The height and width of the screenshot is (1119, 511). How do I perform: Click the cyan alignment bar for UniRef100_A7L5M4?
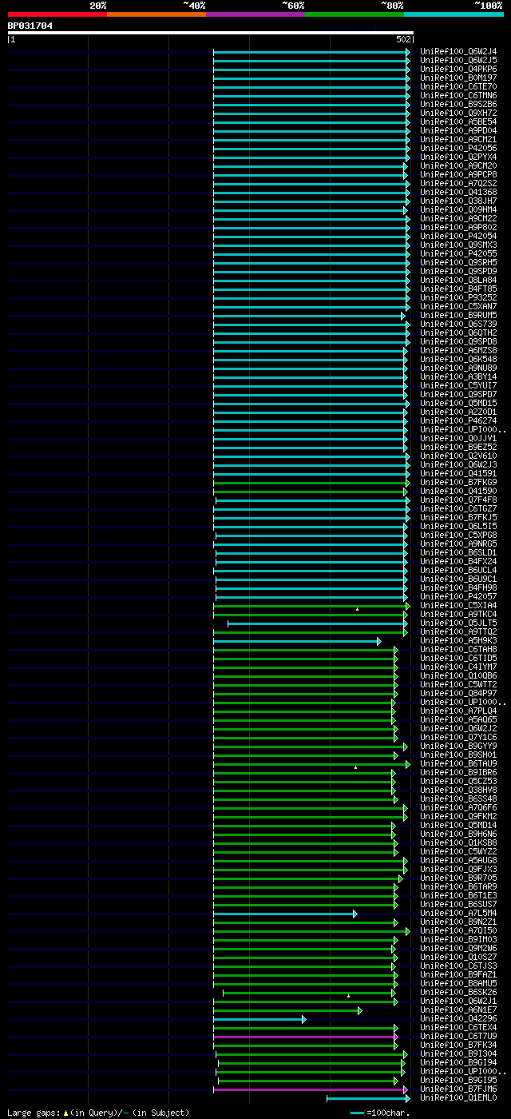click(284, 914)
